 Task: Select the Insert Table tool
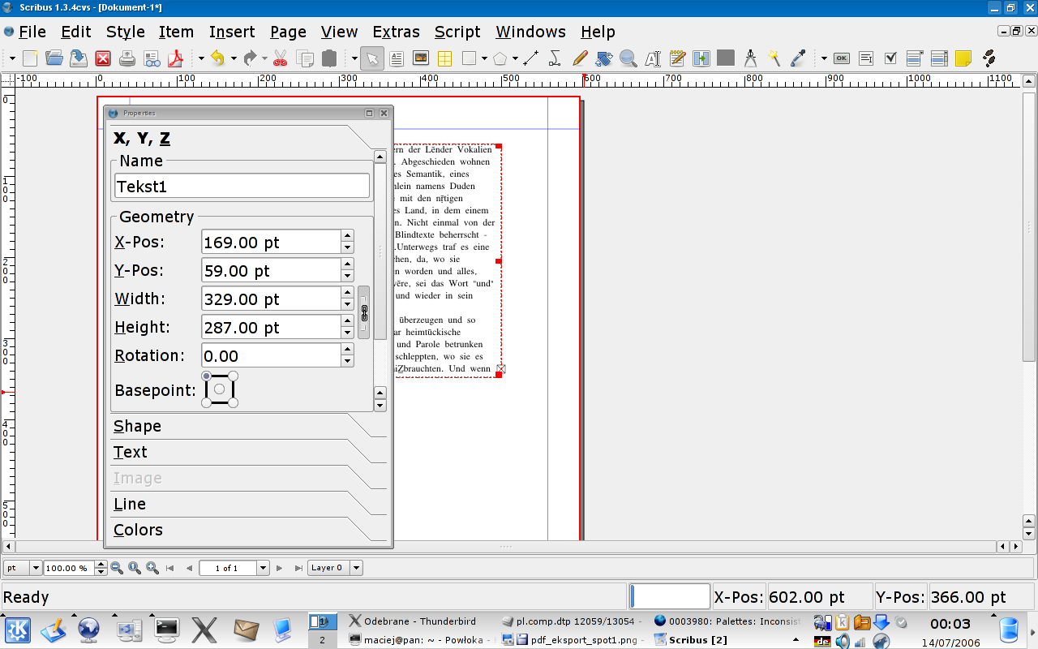pyautogui.click(x=444, y=58)
